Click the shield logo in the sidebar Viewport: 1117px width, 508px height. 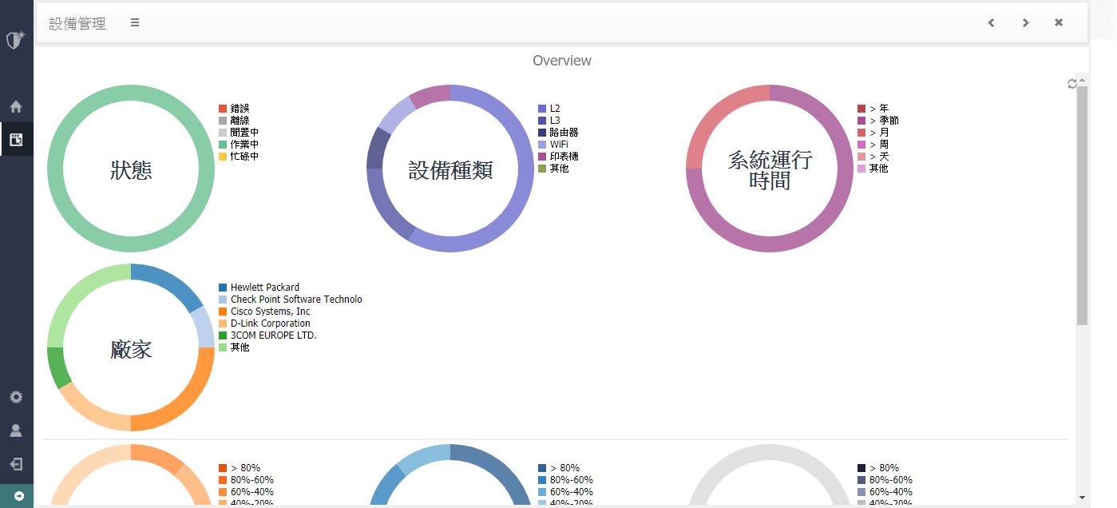pos(16,40)
